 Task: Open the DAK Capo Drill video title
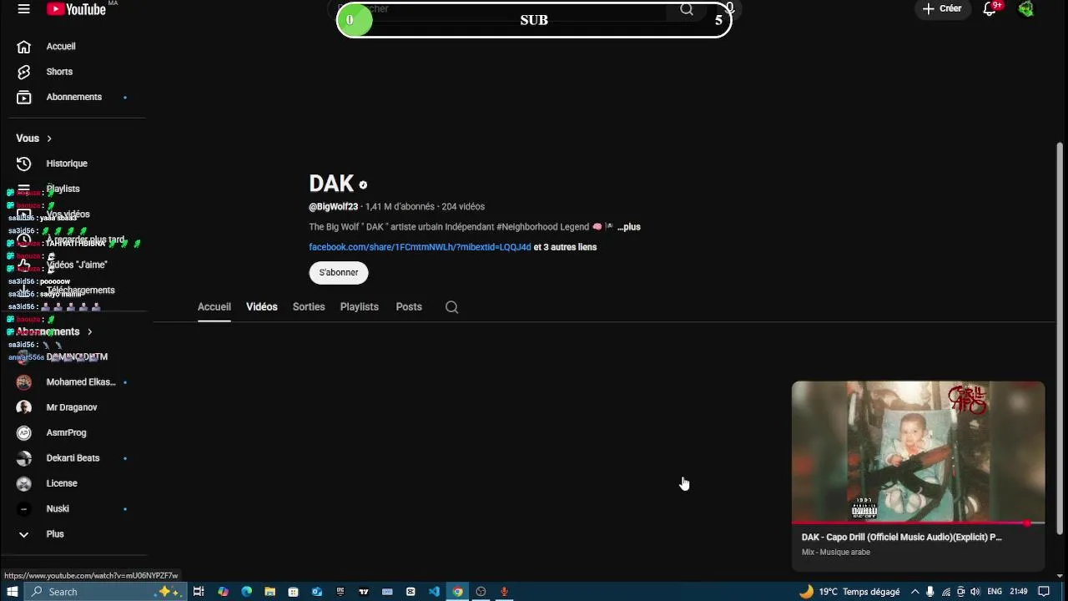[902, 538]
